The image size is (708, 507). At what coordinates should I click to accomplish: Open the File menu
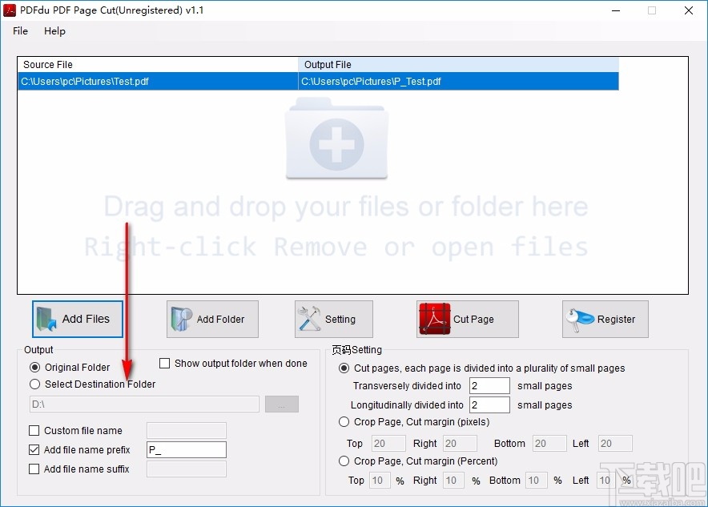pyautogui.click(x=19, y=31)
